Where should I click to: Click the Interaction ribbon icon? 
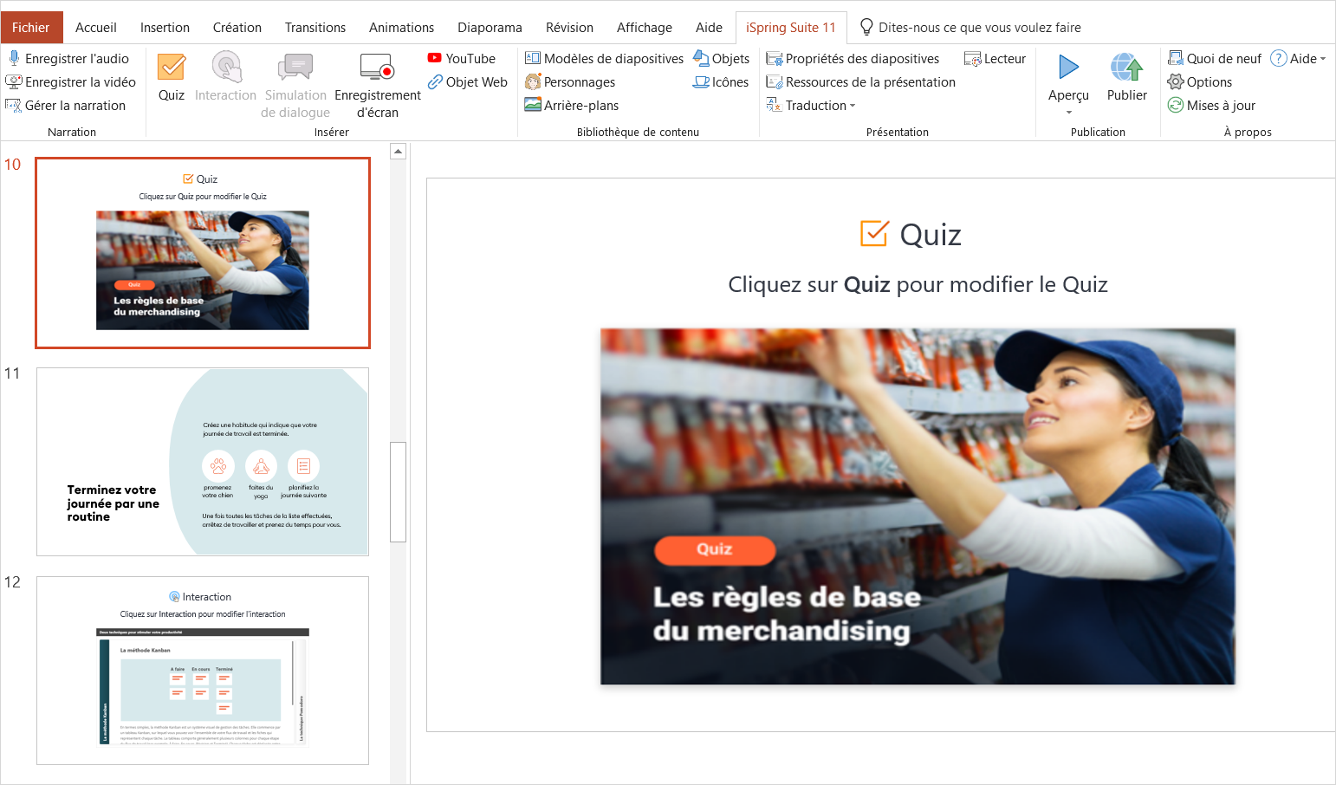[226, 68]
